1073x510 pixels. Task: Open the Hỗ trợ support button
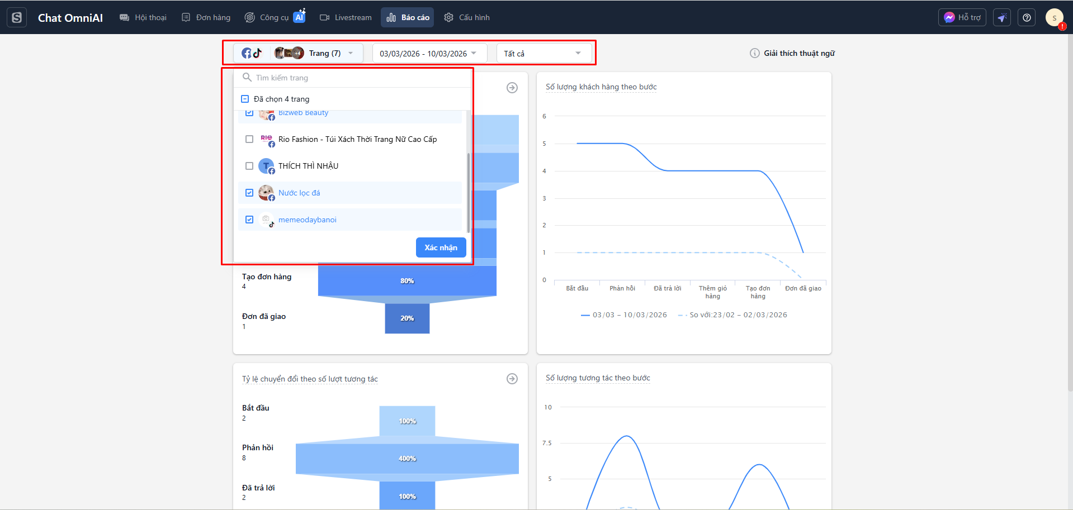(x=962, y=17)
